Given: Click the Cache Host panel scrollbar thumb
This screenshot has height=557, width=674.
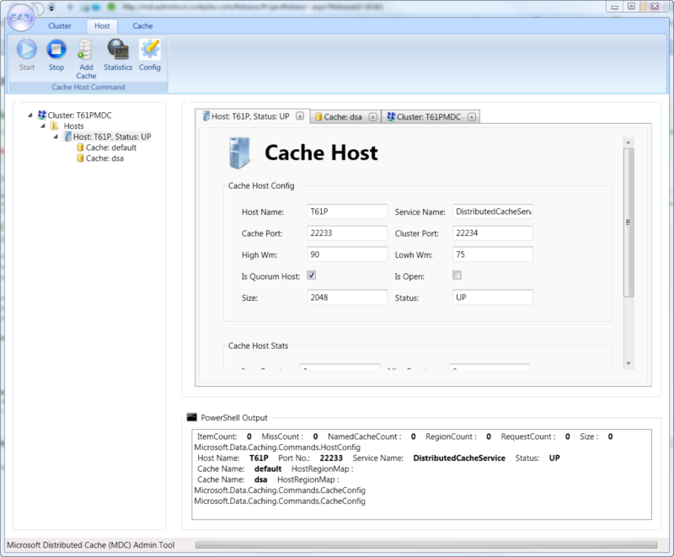Looking at the screenshot, I should point(628,222).
